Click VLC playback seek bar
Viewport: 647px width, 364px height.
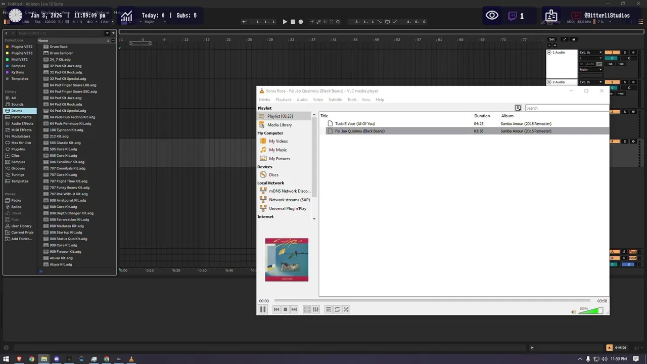[x=433, y=301]
